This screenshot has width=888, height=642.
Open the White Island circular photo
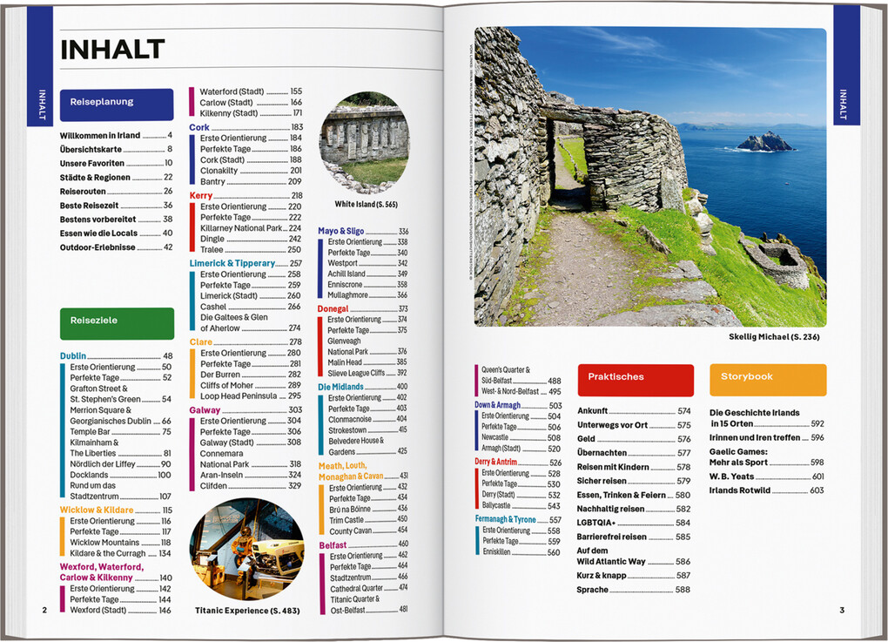pos(364,142)
